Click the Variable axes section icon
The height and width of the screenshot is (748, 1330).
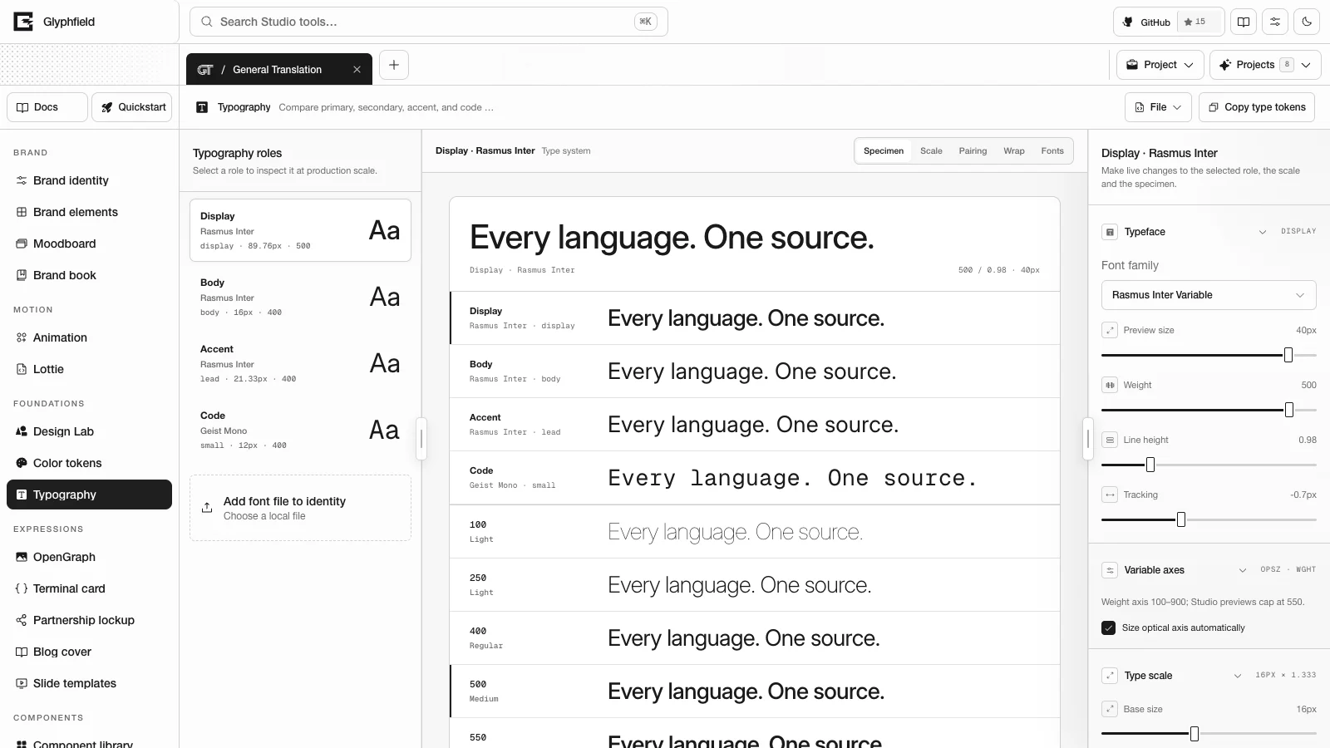pos(1110,570)
